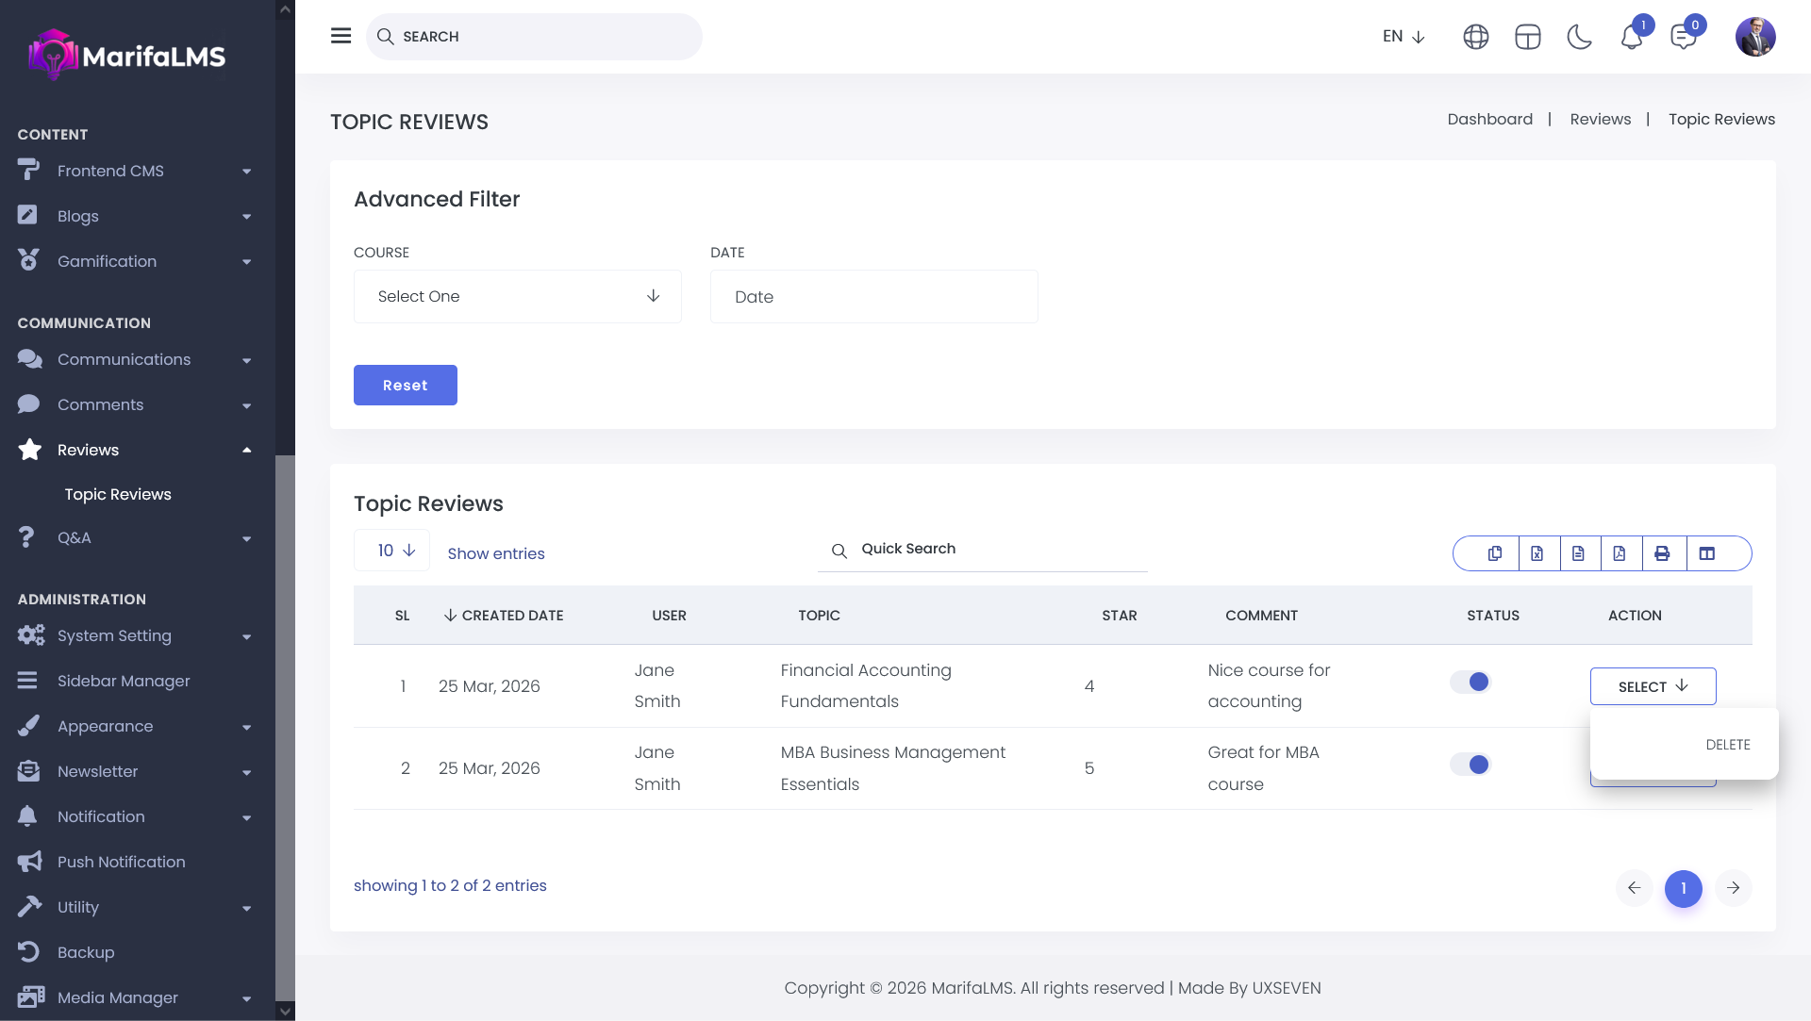Export table as PDF
The width and height of the screenshot is (1811, 1021).
[x=1620, y=553]
